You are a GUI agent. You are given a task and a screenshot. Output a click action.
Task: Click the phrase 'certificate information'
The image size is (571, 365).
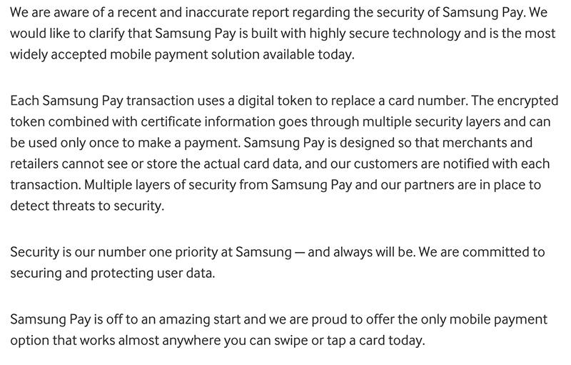click(208, 121)
